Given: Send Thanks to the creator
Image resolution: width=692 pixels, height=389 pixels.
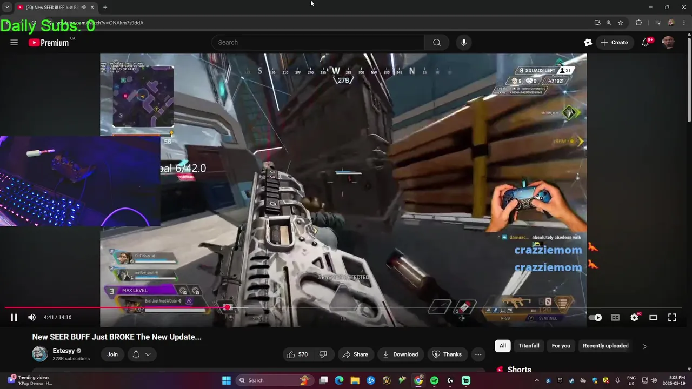Looking at the screenshot, I should (x=447, y=354).
